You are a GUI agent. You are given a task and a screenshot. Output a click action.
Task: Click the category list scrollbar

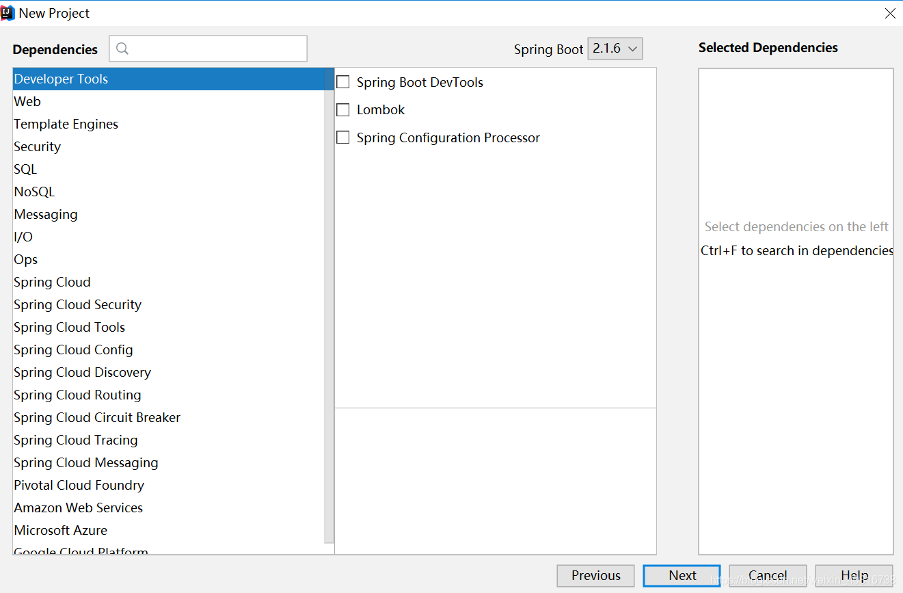point(329,304)
